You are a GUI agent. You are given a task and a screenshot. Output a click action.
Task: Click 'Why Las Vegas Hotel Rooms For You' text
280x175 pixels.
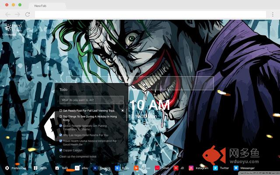pos(86,135)
